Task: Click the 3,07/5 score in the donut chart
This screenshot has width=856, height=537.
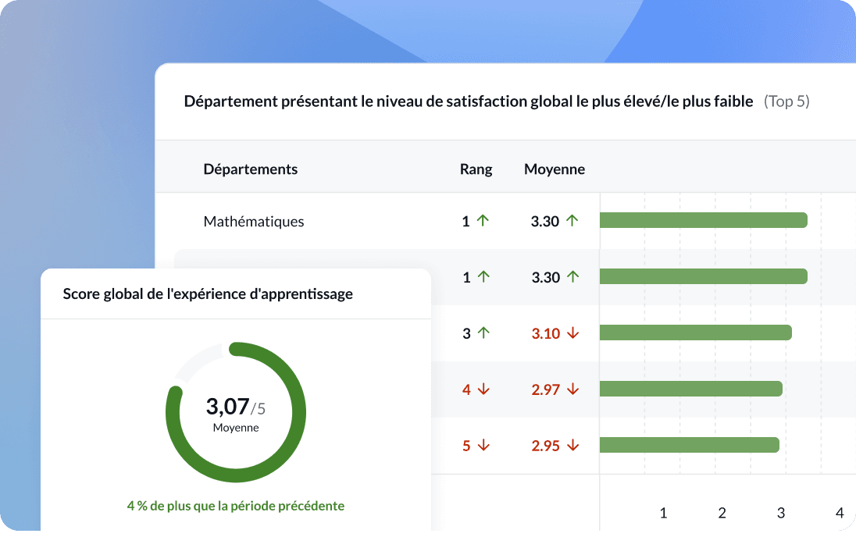Action: coord(235,407)
